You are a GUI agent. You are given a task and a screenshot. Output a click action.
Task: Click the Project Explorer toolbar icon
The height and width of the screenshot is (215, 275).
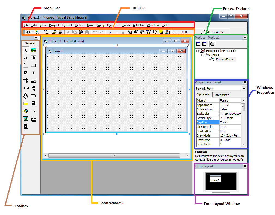(x=130, y=32)
